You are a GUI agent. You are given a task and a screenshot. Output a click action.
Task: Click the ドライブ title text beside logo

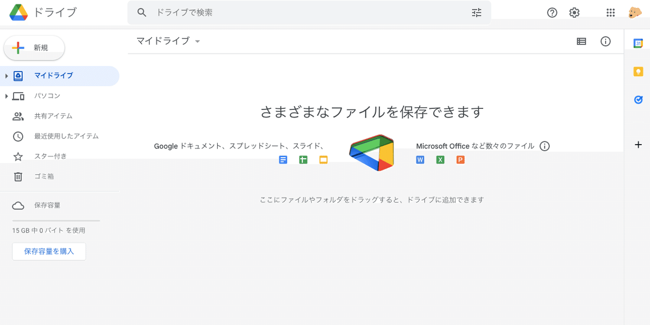click(x=55, y=12)
